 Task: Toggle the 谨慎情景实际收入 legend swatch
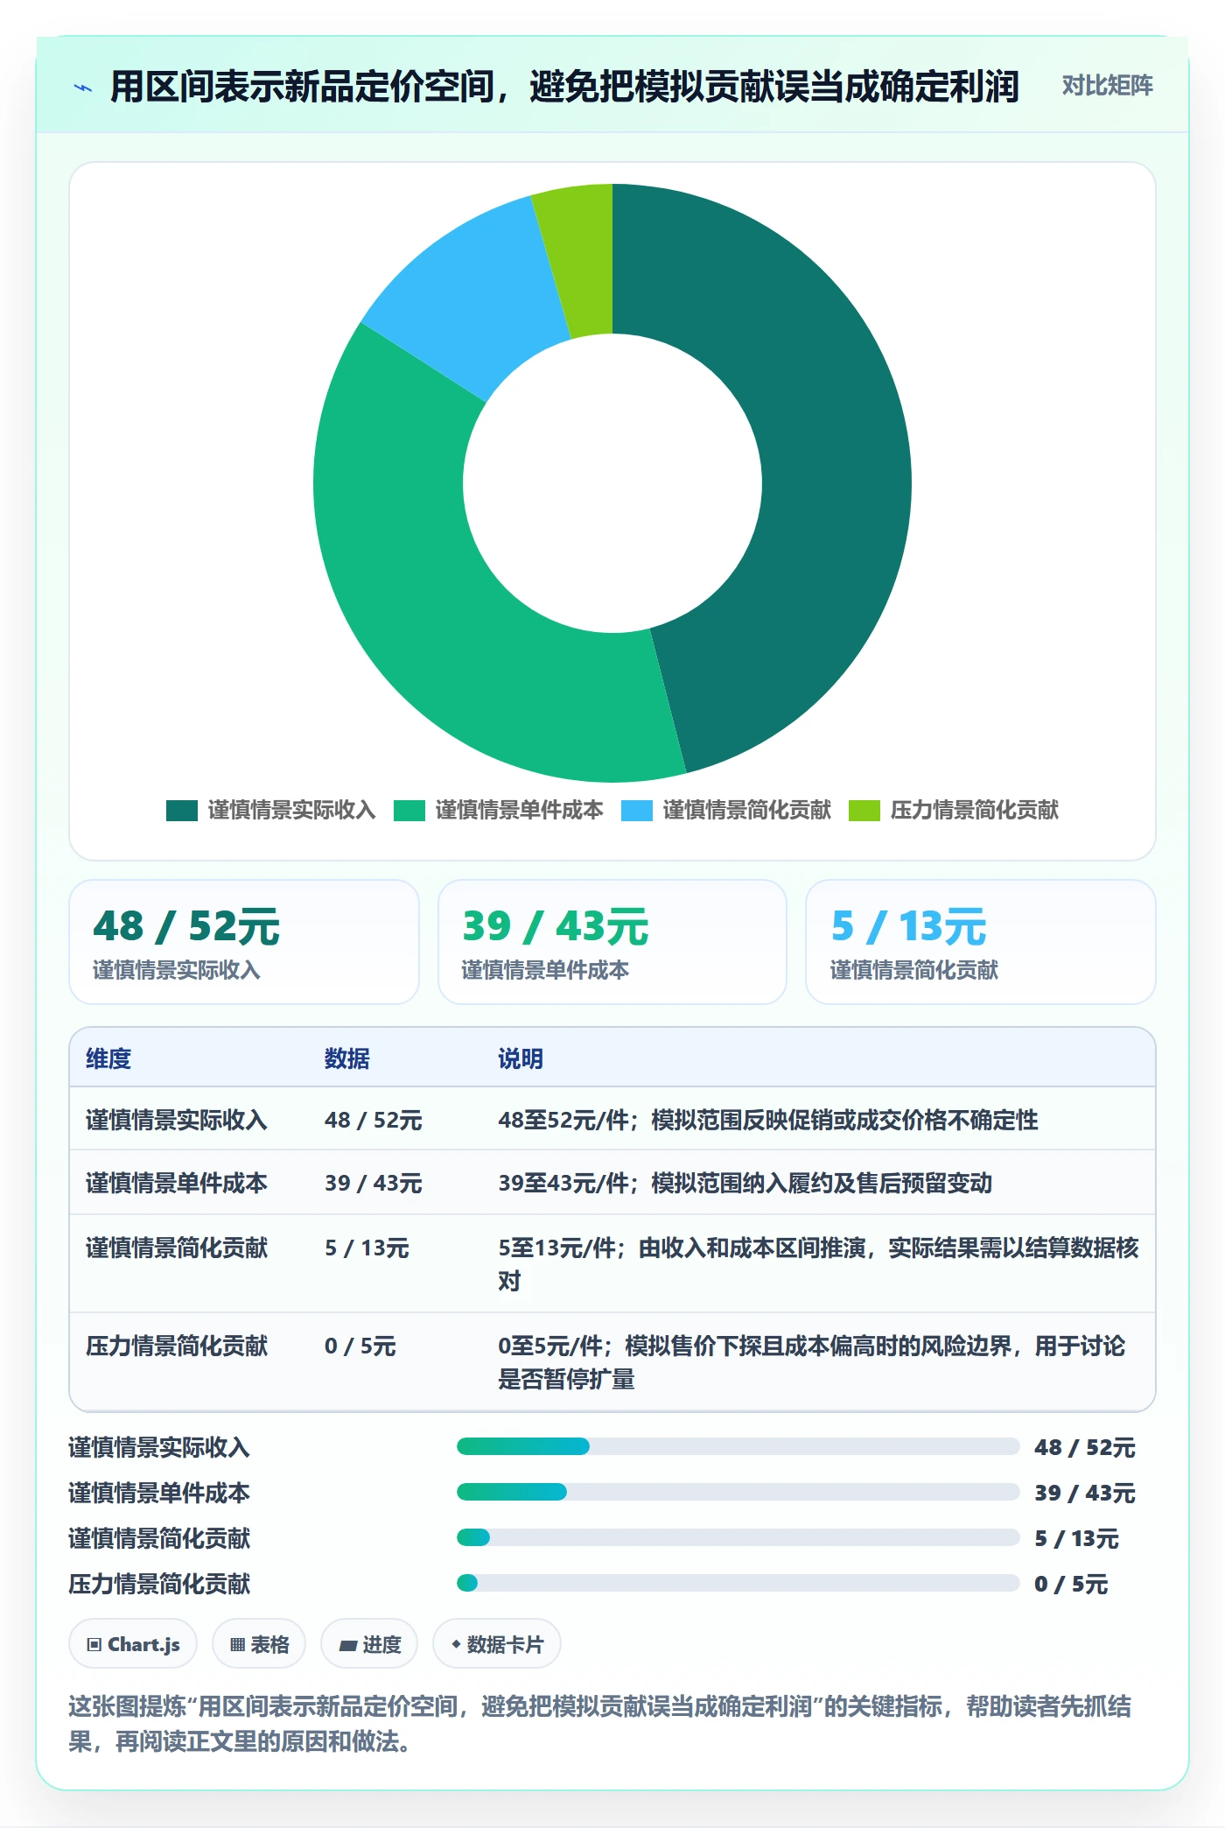click(x=182, y=811)
